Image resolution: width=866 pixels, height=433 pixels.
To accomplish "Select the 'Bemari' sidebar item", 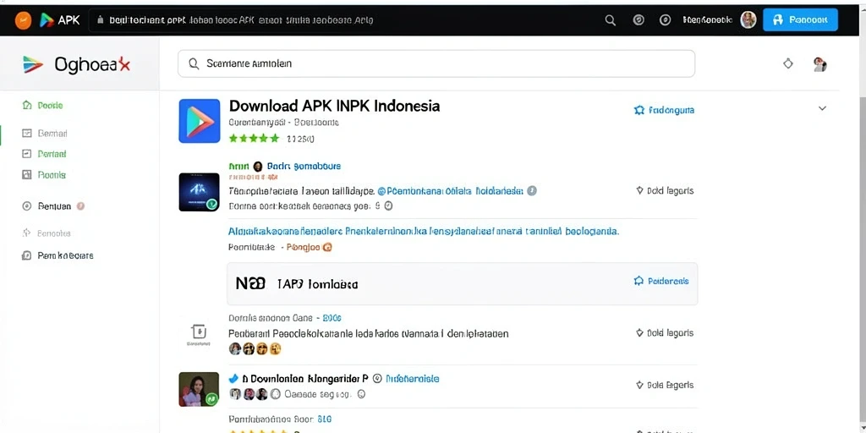I will (44, 133).
